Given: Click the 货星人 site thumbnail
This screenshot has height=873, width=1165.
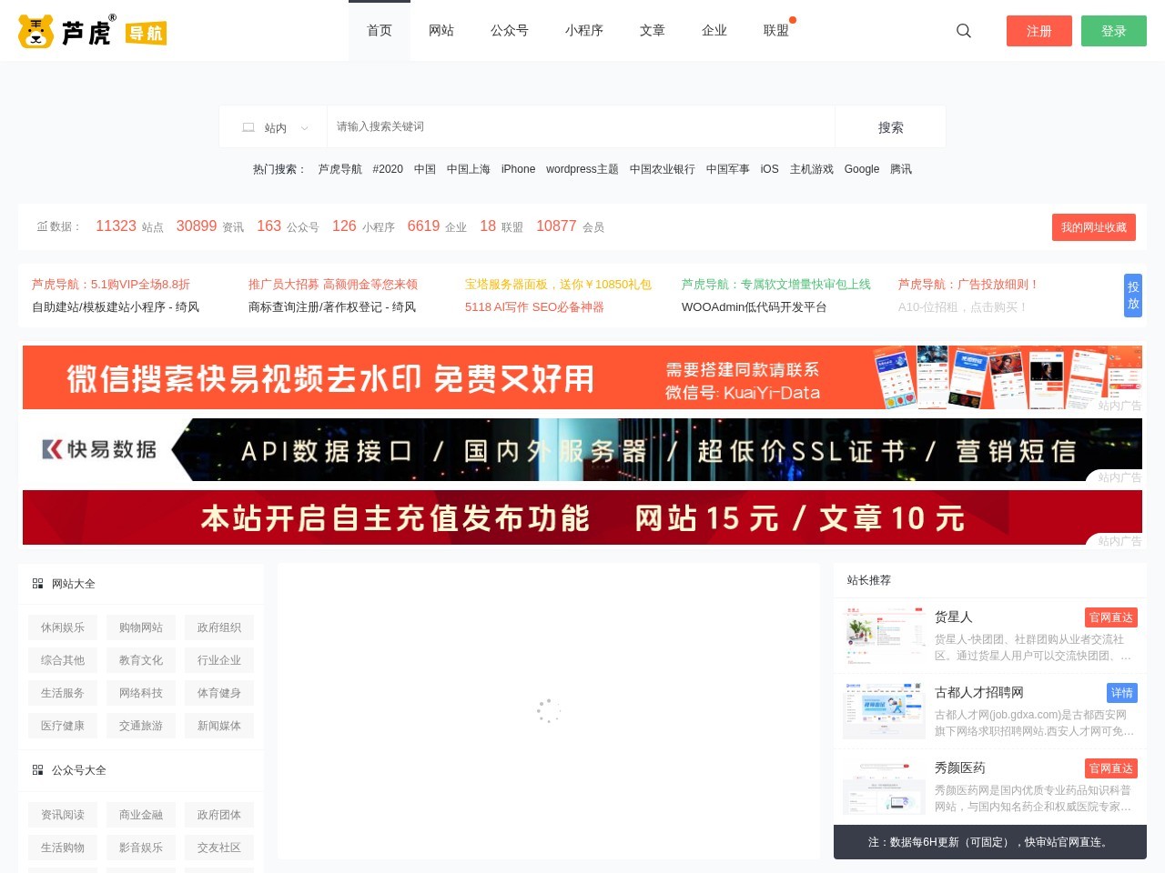Looking at the screenshot, I should (884, 635).
